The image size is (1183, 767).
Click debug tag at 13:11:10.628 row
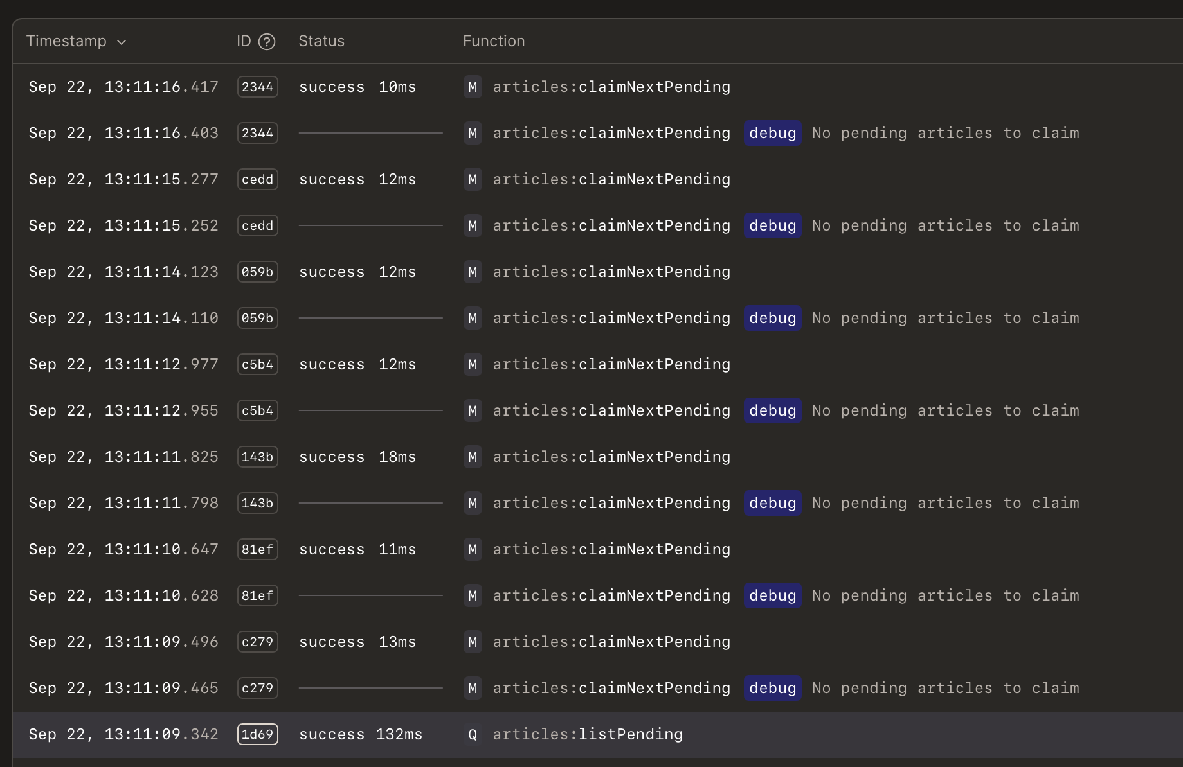coord(773,595)
